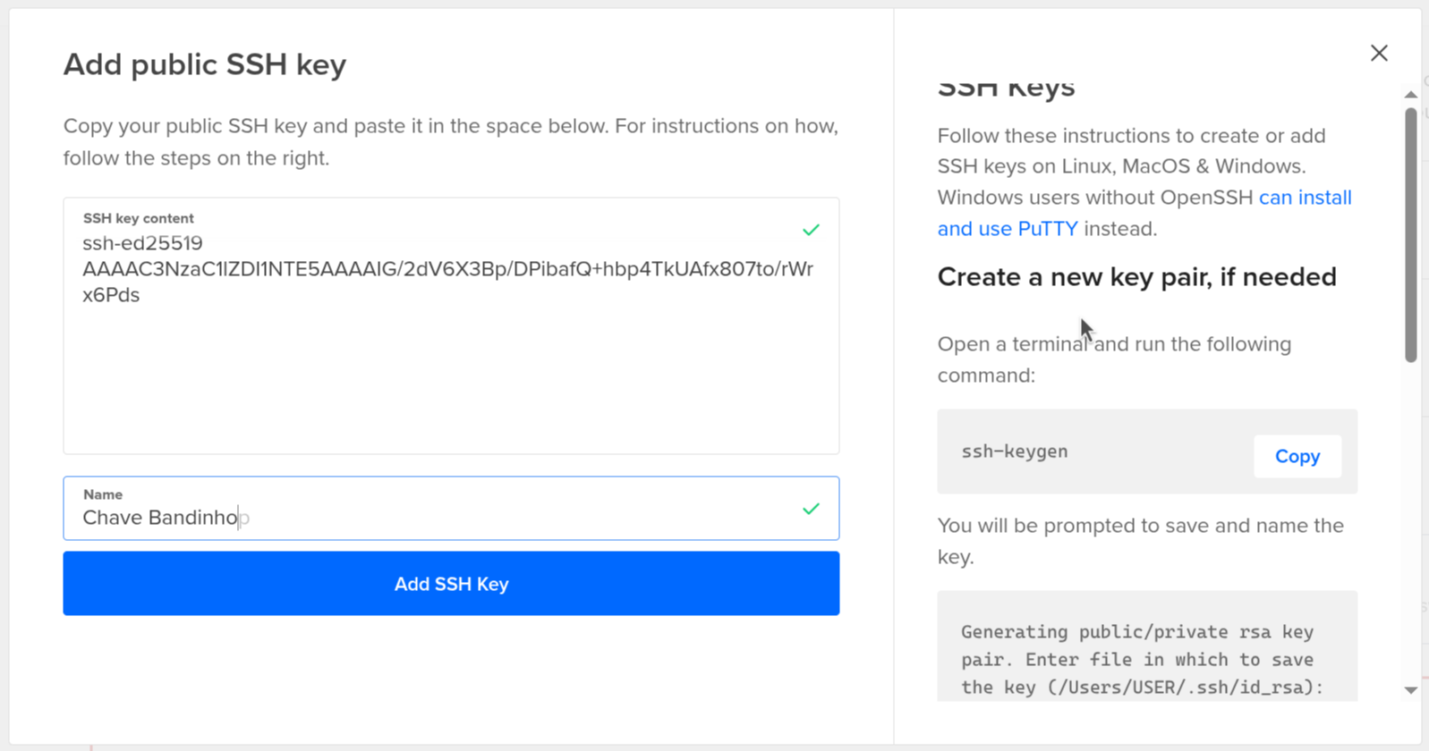
Task: Click the green checkmark in Name field
Action: [x=811, y=509]
